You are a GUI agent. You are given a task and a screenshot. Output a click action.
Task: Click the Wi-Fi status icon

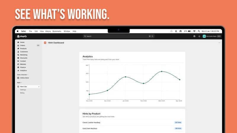point(194,31)
